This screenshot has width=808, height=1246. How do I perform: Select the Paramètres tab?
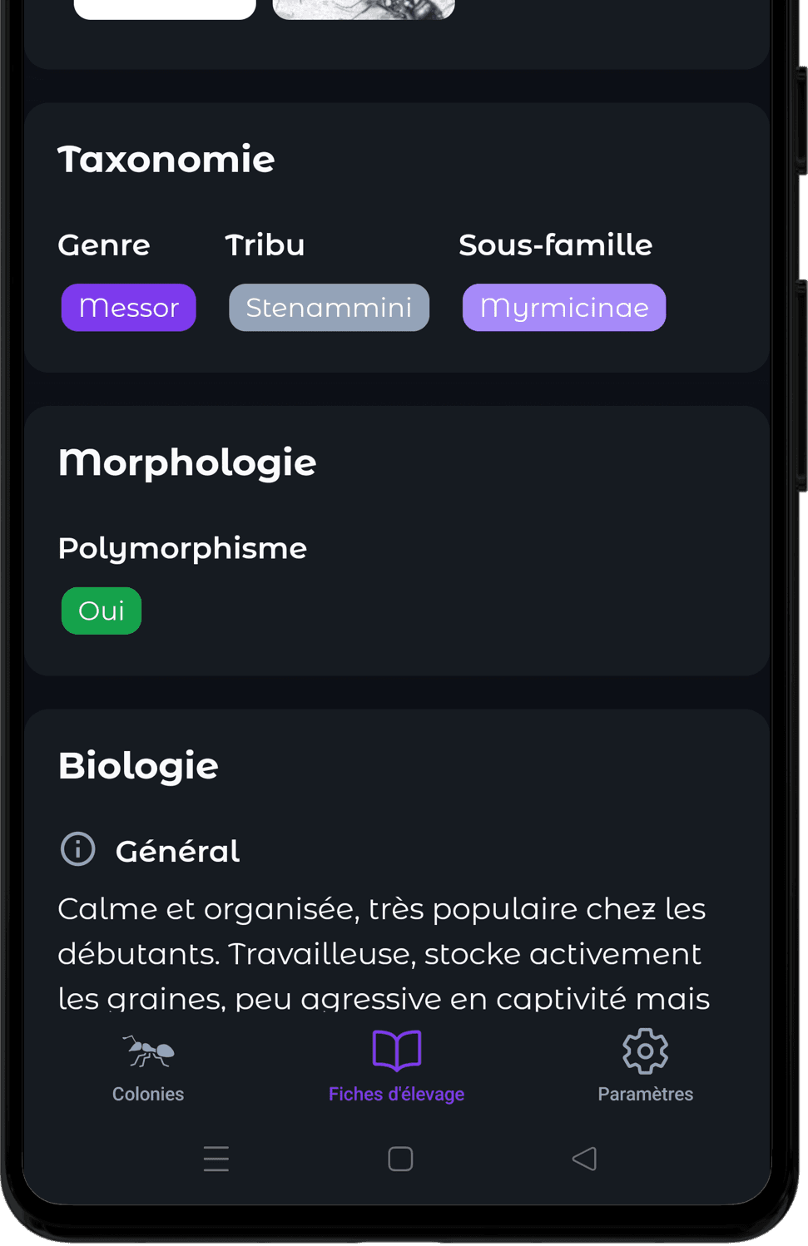[645, 1093]
